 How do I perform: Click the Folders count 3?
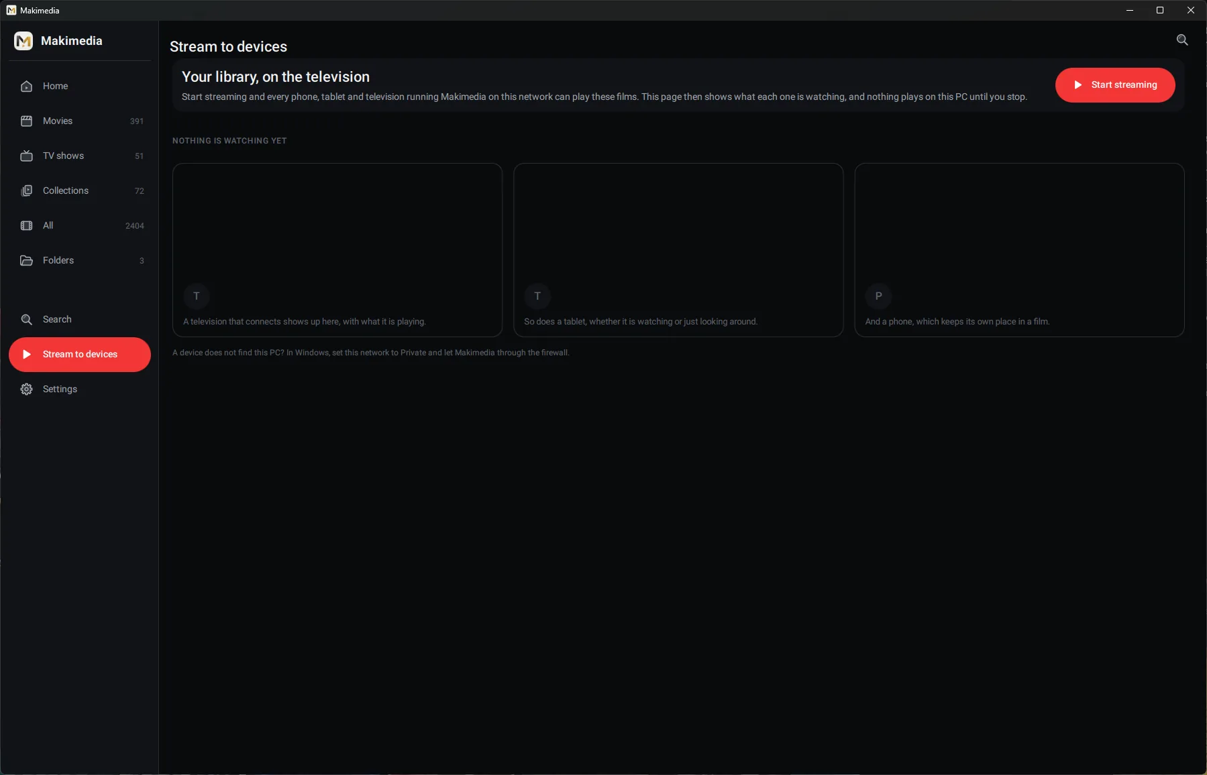(x=142, y=261)
